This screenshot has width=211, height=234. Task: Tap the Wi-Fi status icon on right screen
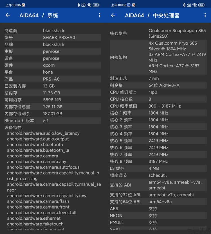coord(195,5)
